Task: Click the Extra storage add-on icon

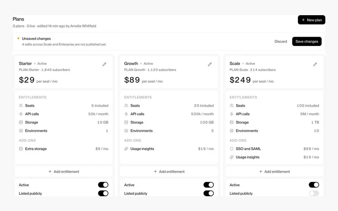Action: pos(21,149)
